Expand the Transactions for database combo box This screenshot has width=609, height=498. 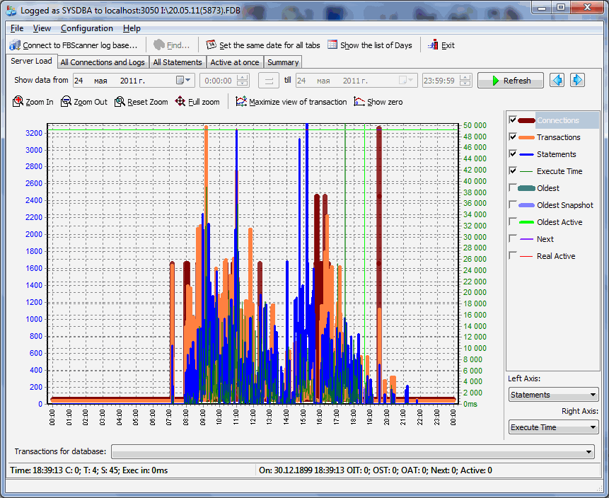point(352,451)
